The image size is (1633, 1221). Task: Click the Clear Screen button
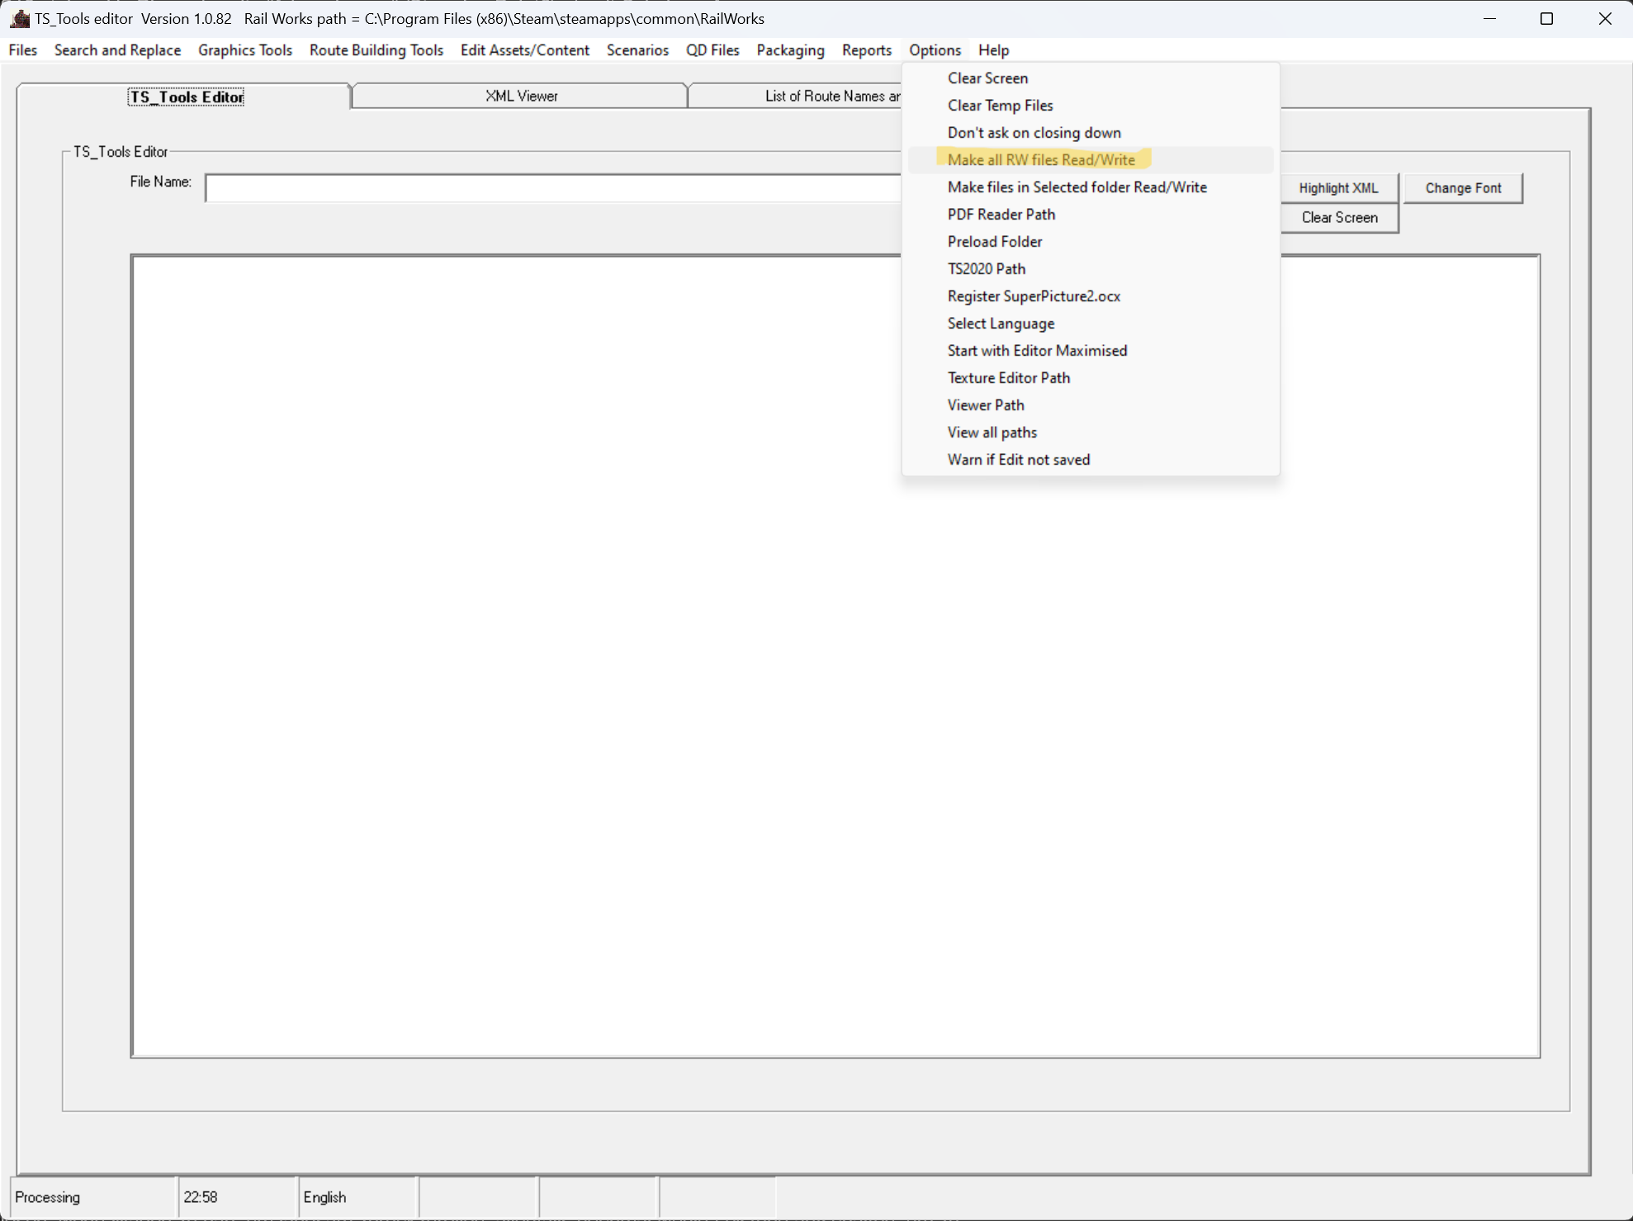coord(1338,218)
